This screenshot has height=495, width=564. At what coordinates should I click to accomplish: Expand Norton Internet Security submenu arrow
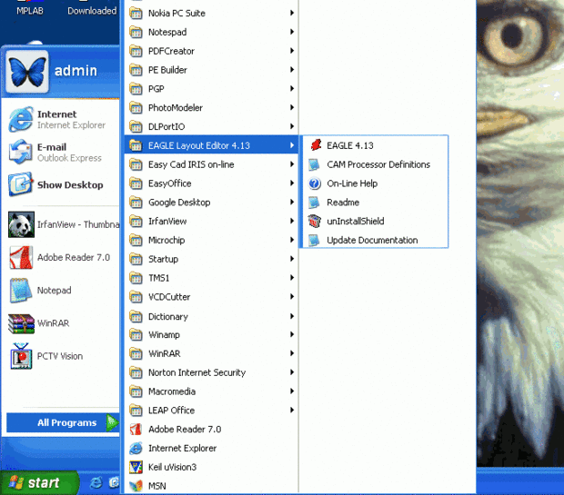[292, 372]
